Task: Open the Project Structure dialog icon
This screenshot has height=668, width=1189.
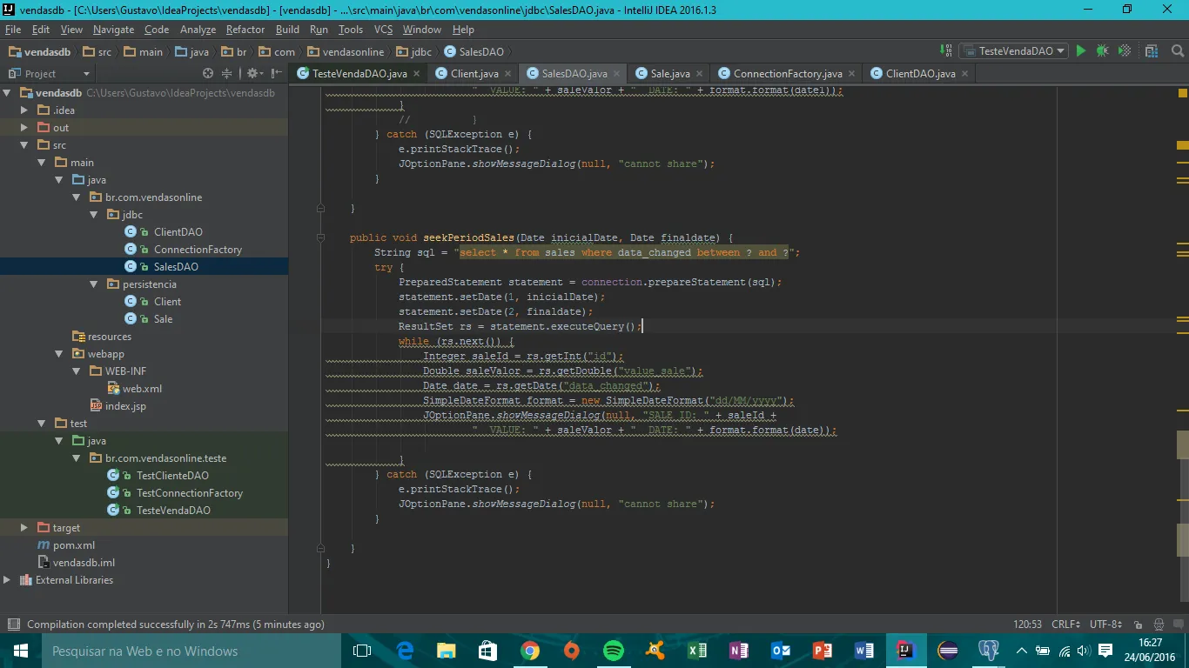Action: 1152,51
